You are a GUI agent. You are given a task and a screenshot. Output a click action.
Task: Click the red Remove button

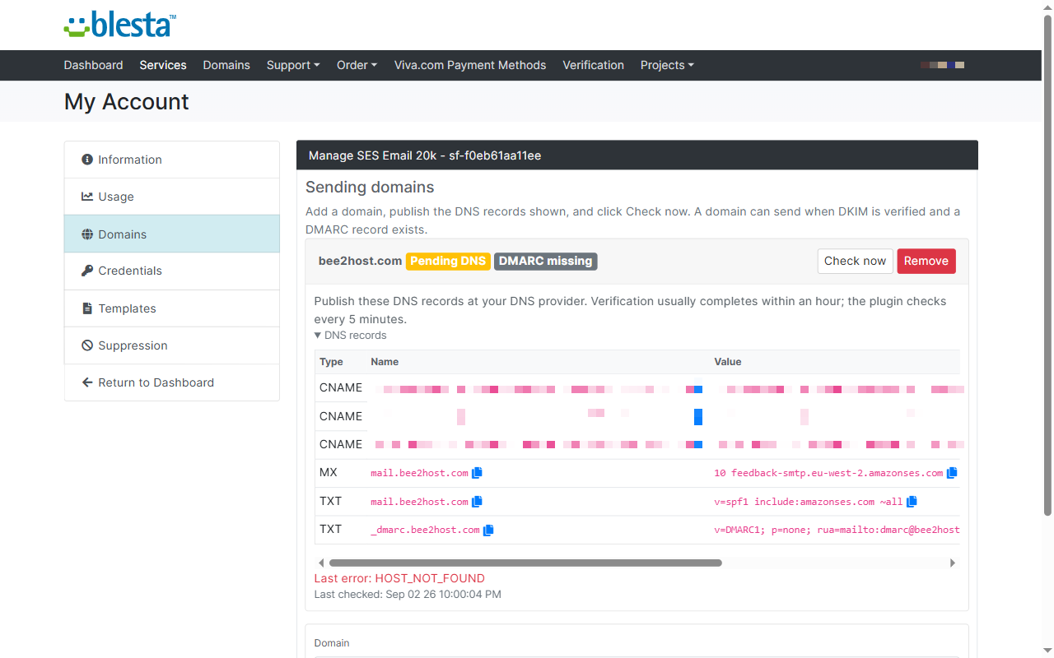[x=926, y=261]
